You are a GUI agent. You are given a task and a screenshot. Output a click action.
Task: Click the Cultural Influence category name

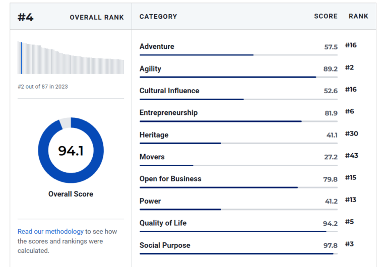169,91
